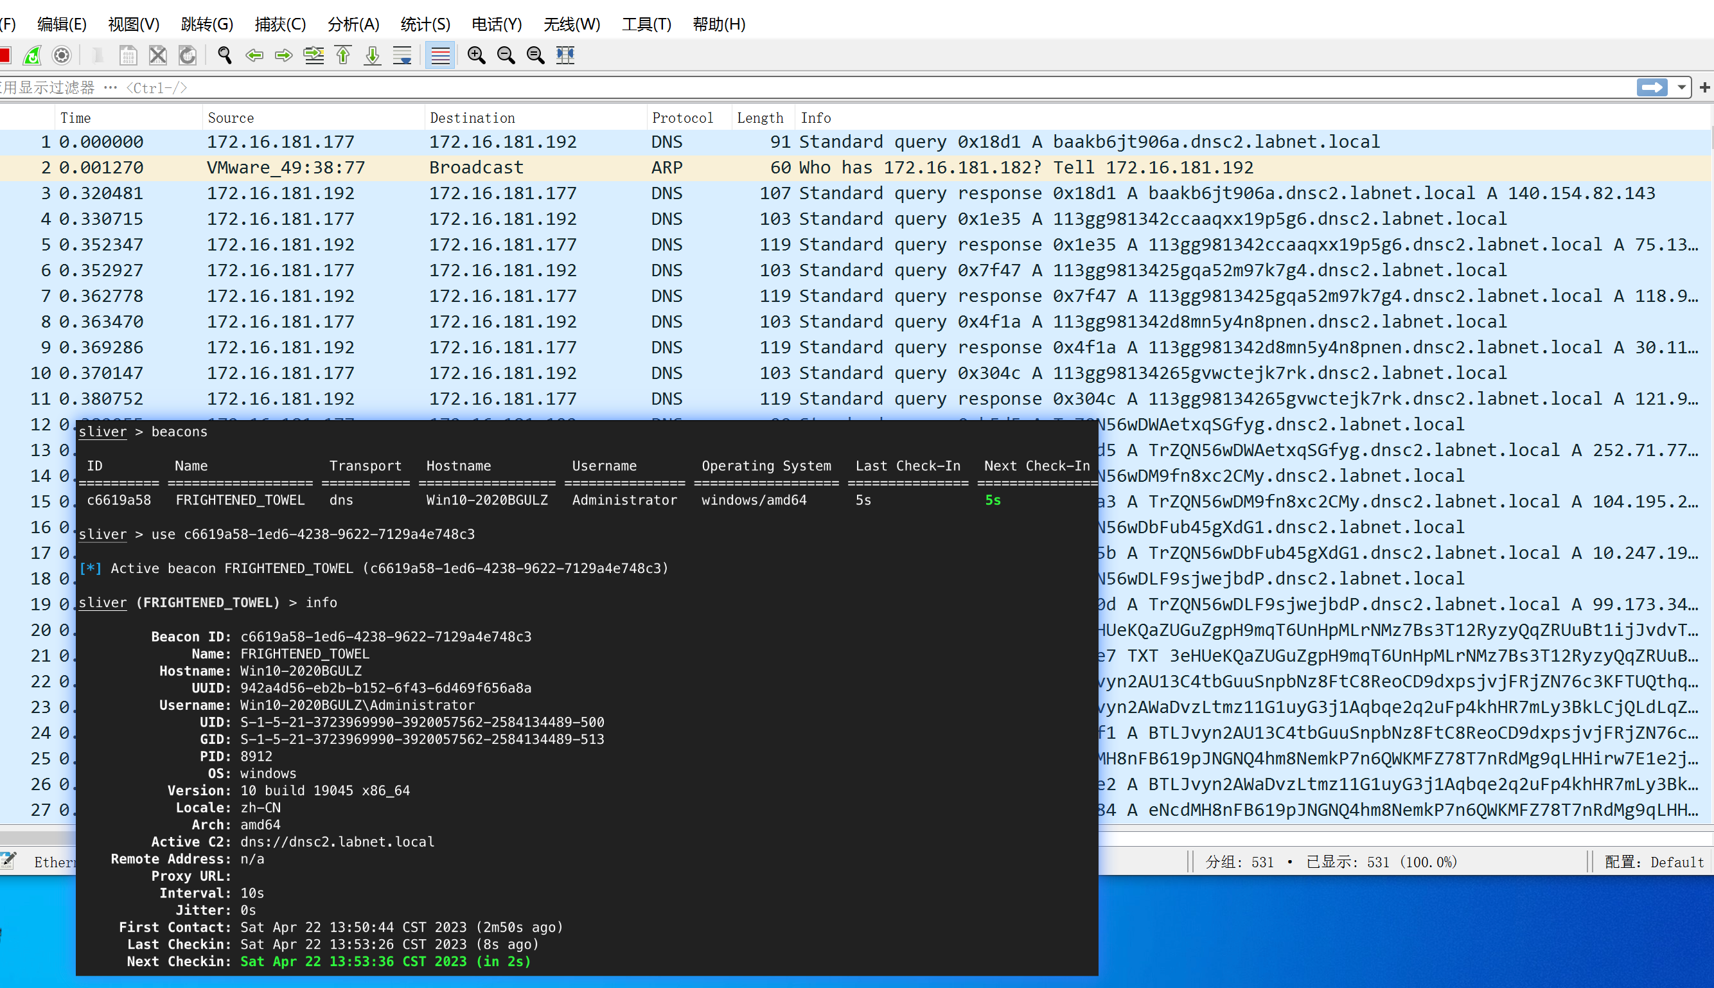The image size is (1714, 988).
Task: Toggle auto-scroll during live capture
Action: 402,55
